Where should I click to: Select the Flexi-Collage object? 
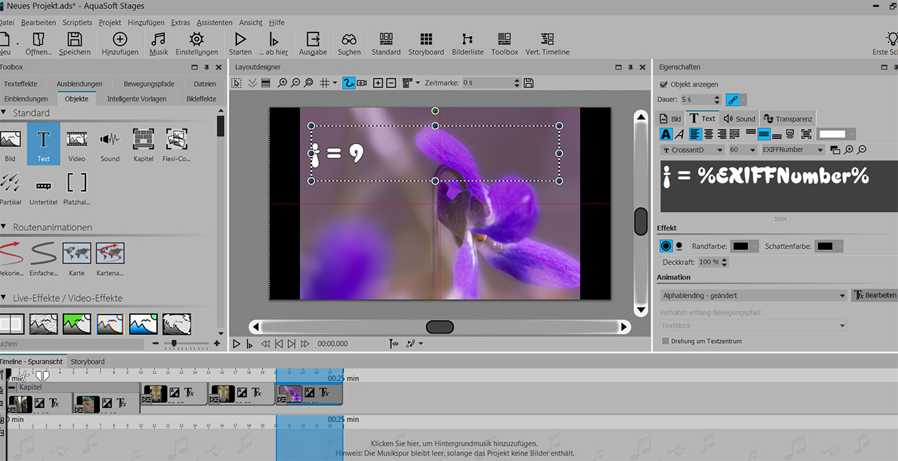tap(177, 143)
